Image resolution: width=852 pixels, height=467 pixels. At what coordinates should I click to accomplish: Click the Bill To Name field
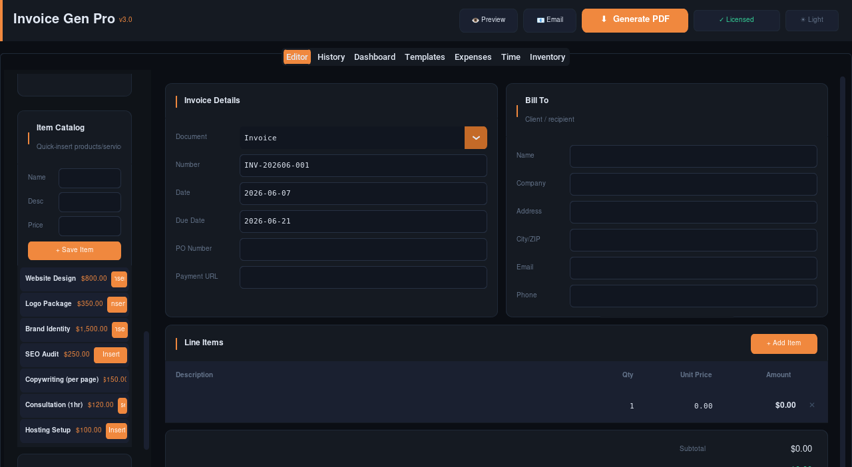click(694, 156)
